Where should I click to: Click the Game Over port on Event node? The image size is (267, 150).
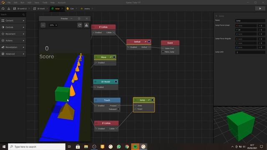[163, 48]
